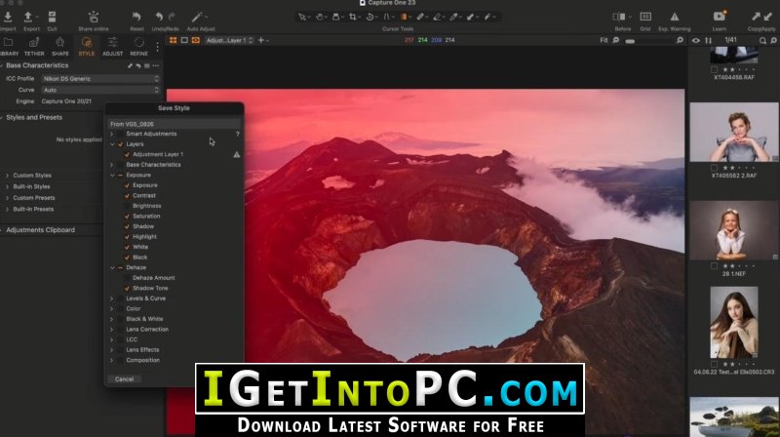This screenshot has height=437, width=780.
Task: Check the Dehaze Amount checkbox
Action: (x=127, y=278)
